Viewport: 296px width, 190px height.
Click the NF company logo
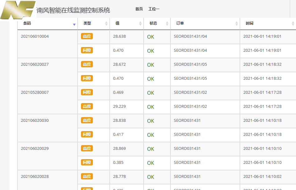(18, 10)
